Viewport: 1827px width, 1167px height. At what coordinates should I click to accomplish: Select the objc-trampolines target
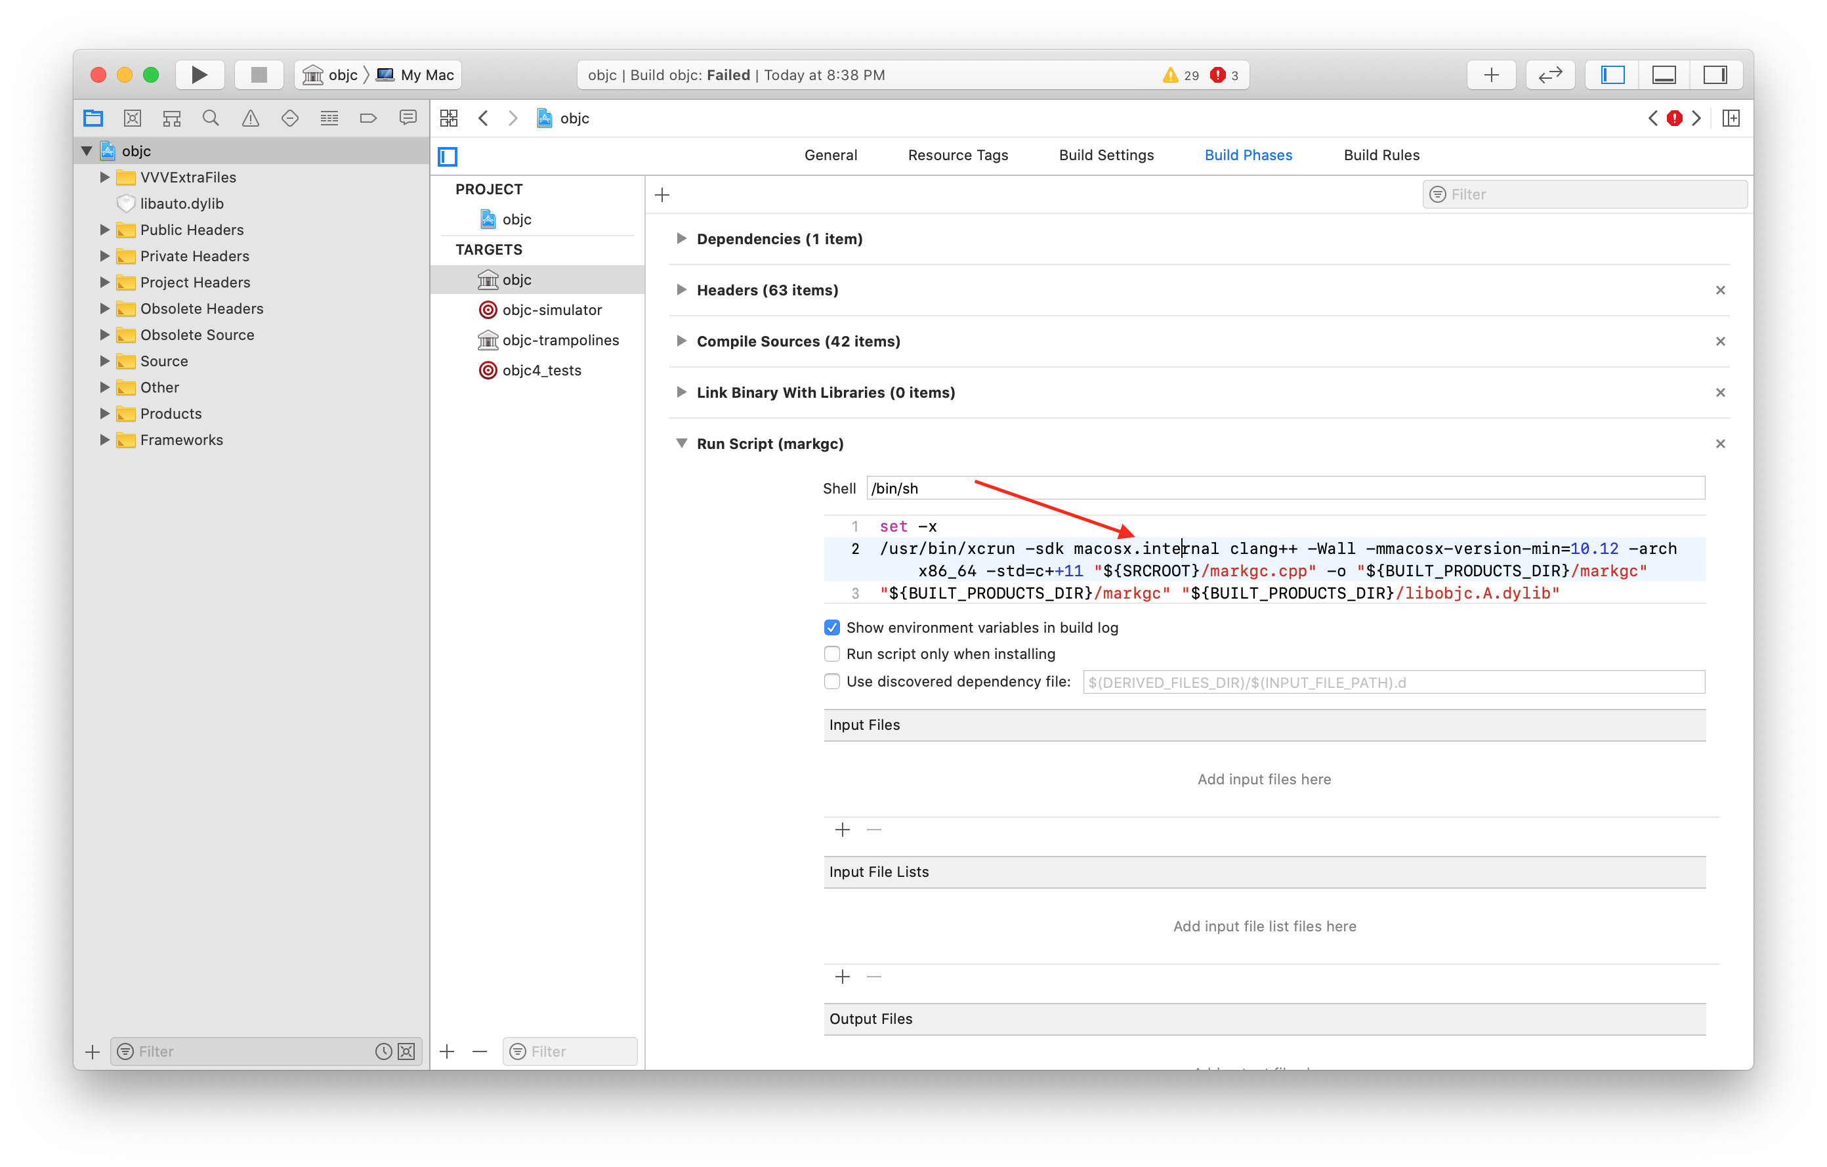[538, 340]
